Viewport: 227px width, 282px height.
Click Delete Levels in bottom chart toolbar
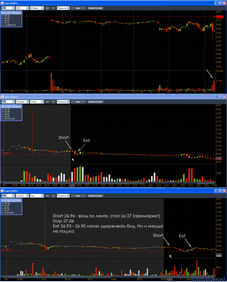pos(95,196)
